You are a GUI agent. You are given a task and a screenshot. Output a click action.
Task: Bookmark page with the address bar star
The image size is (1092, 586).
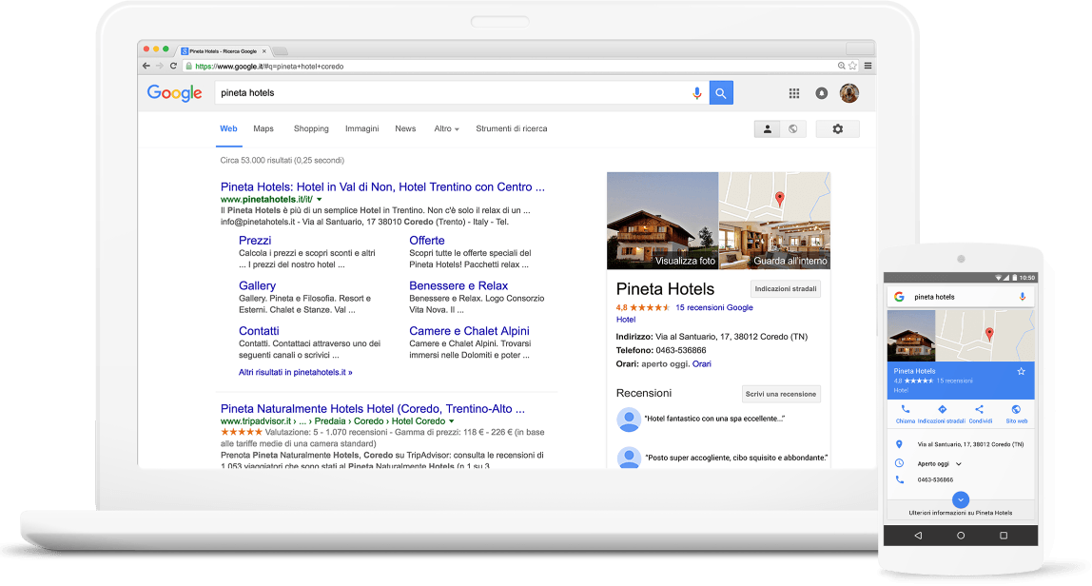click(x=852, y=66)
